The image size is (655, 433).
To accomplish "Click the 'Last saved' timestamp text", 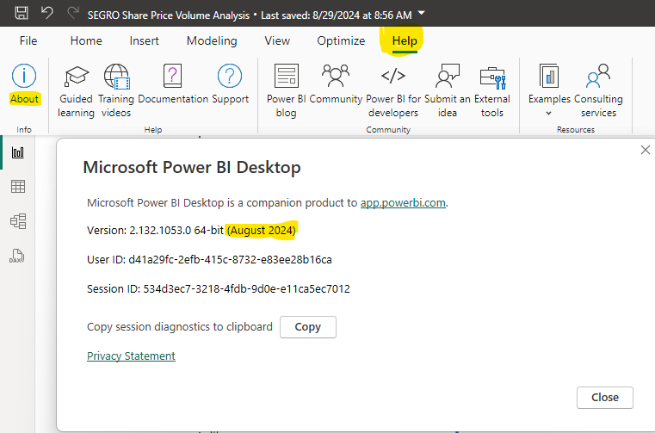I will [x=337, y=15].
